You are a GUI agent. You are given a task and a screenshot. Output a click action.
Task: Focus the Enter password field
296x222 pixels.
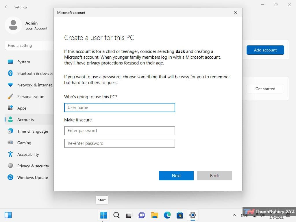(x=119, y=131)
